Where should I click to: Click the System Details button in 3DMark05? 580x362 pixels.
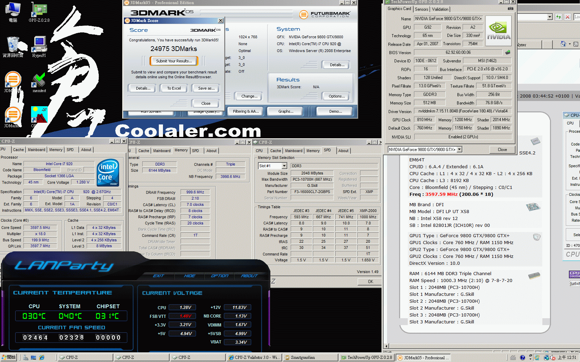tap(337, 65)
